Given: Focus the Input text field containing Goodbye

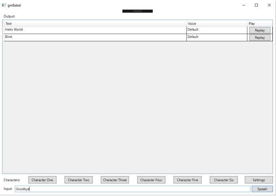Looking at the screenshot, I should 133,189.
